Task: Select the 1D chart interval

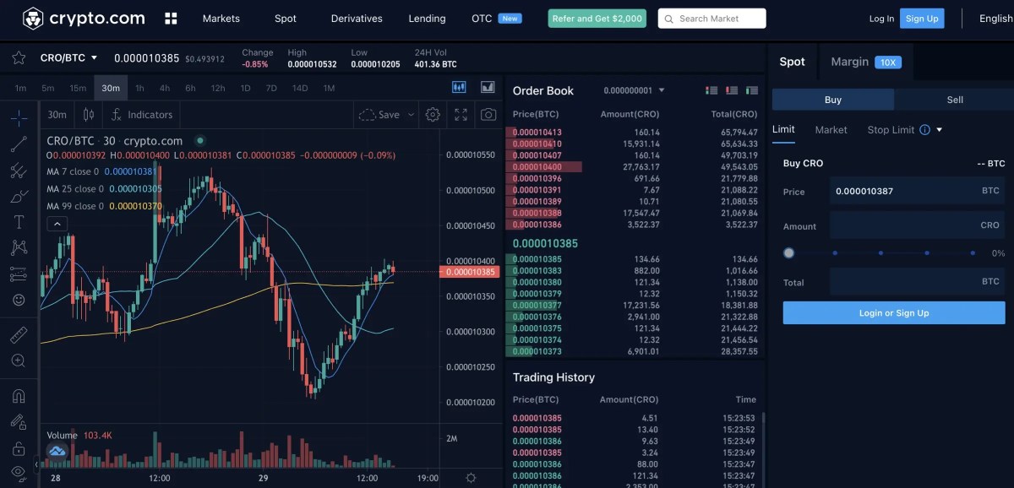Action: tap(245, 88)
